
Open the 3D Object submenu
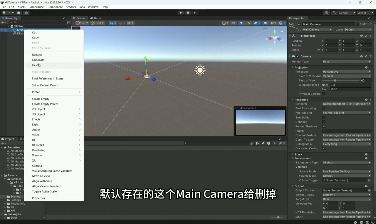(x=54, y=114)
